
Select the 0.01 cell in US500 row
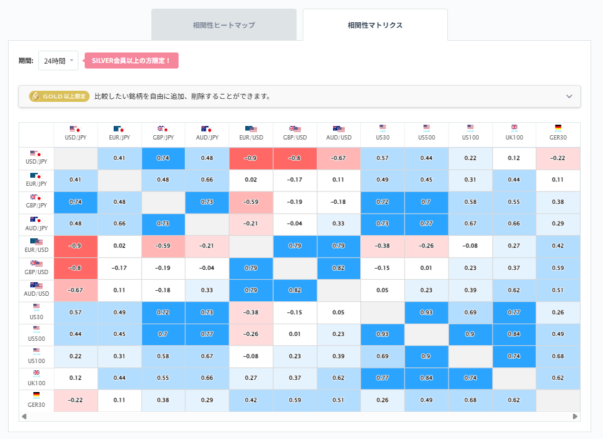(295, 334)
